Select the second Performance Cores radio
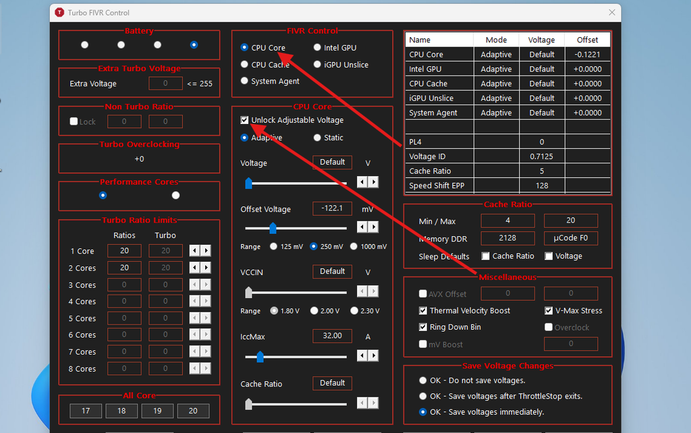This screenshot has height=433, width=691. [x=175, y=195]
